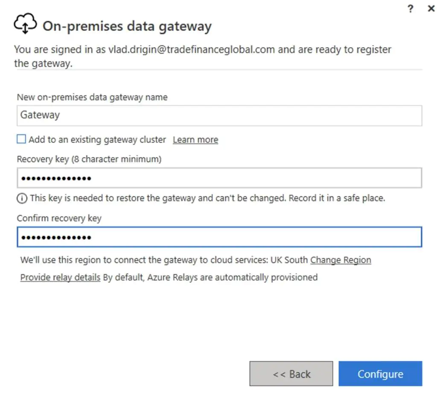Screen dimensions: 437x405
Task: Click the 'Confirm recovery key' label
Action: pos(59,218)
